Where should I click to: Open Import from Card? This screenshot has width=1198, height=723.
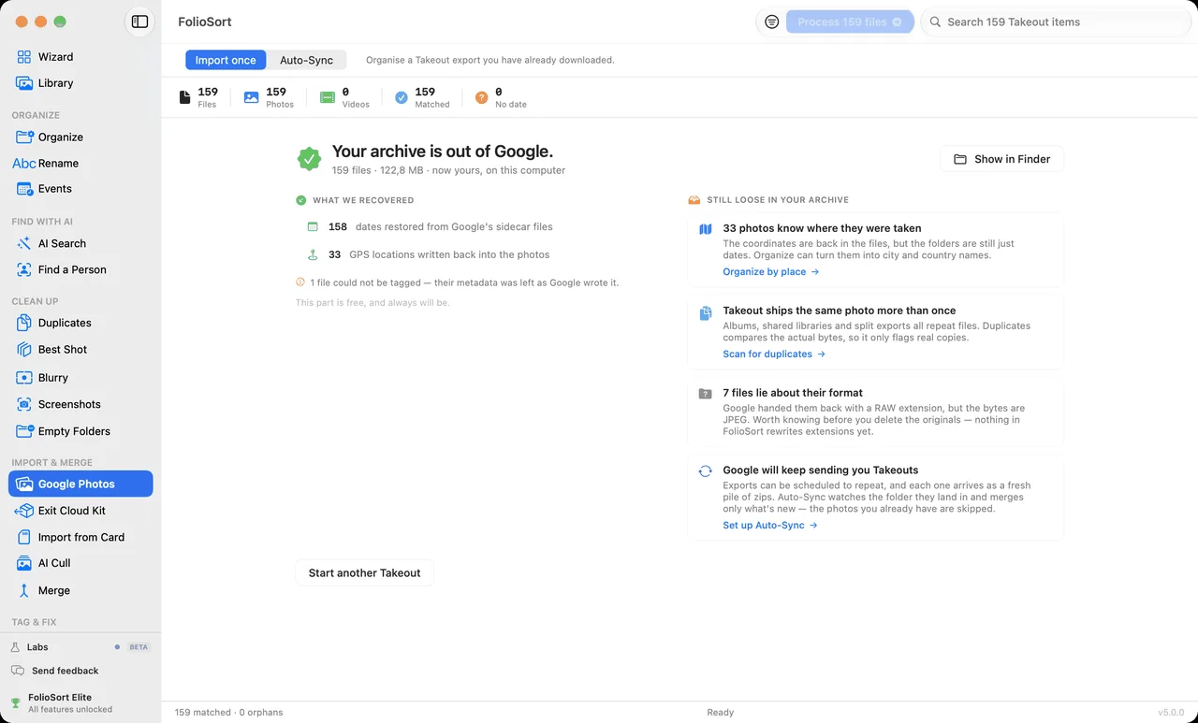pyautogui.click(x=80, y=537)
